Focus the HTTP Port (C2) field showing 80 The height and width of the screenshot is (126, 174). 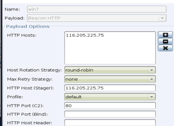tap(110, 106)
